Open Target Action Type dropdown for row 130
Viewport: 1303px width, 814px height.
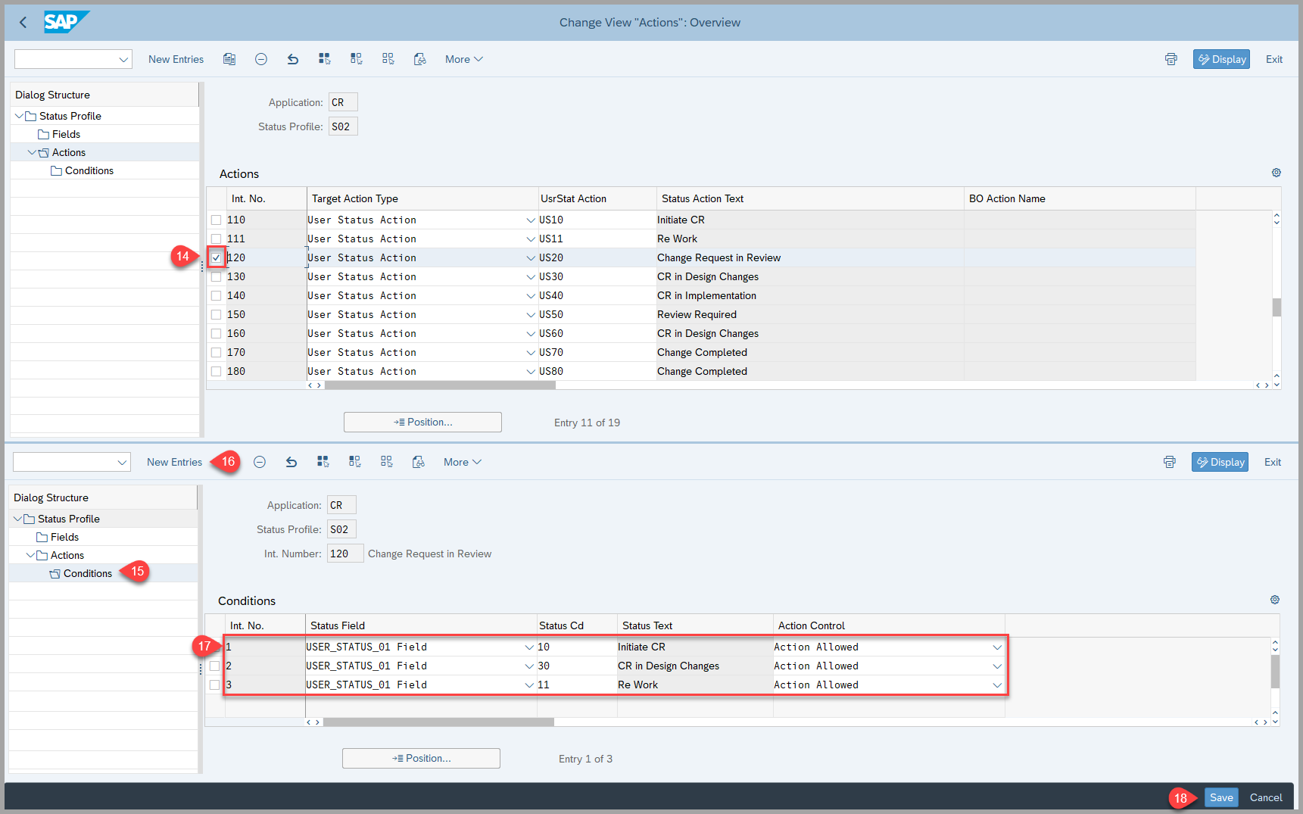[x=531, y=277]
